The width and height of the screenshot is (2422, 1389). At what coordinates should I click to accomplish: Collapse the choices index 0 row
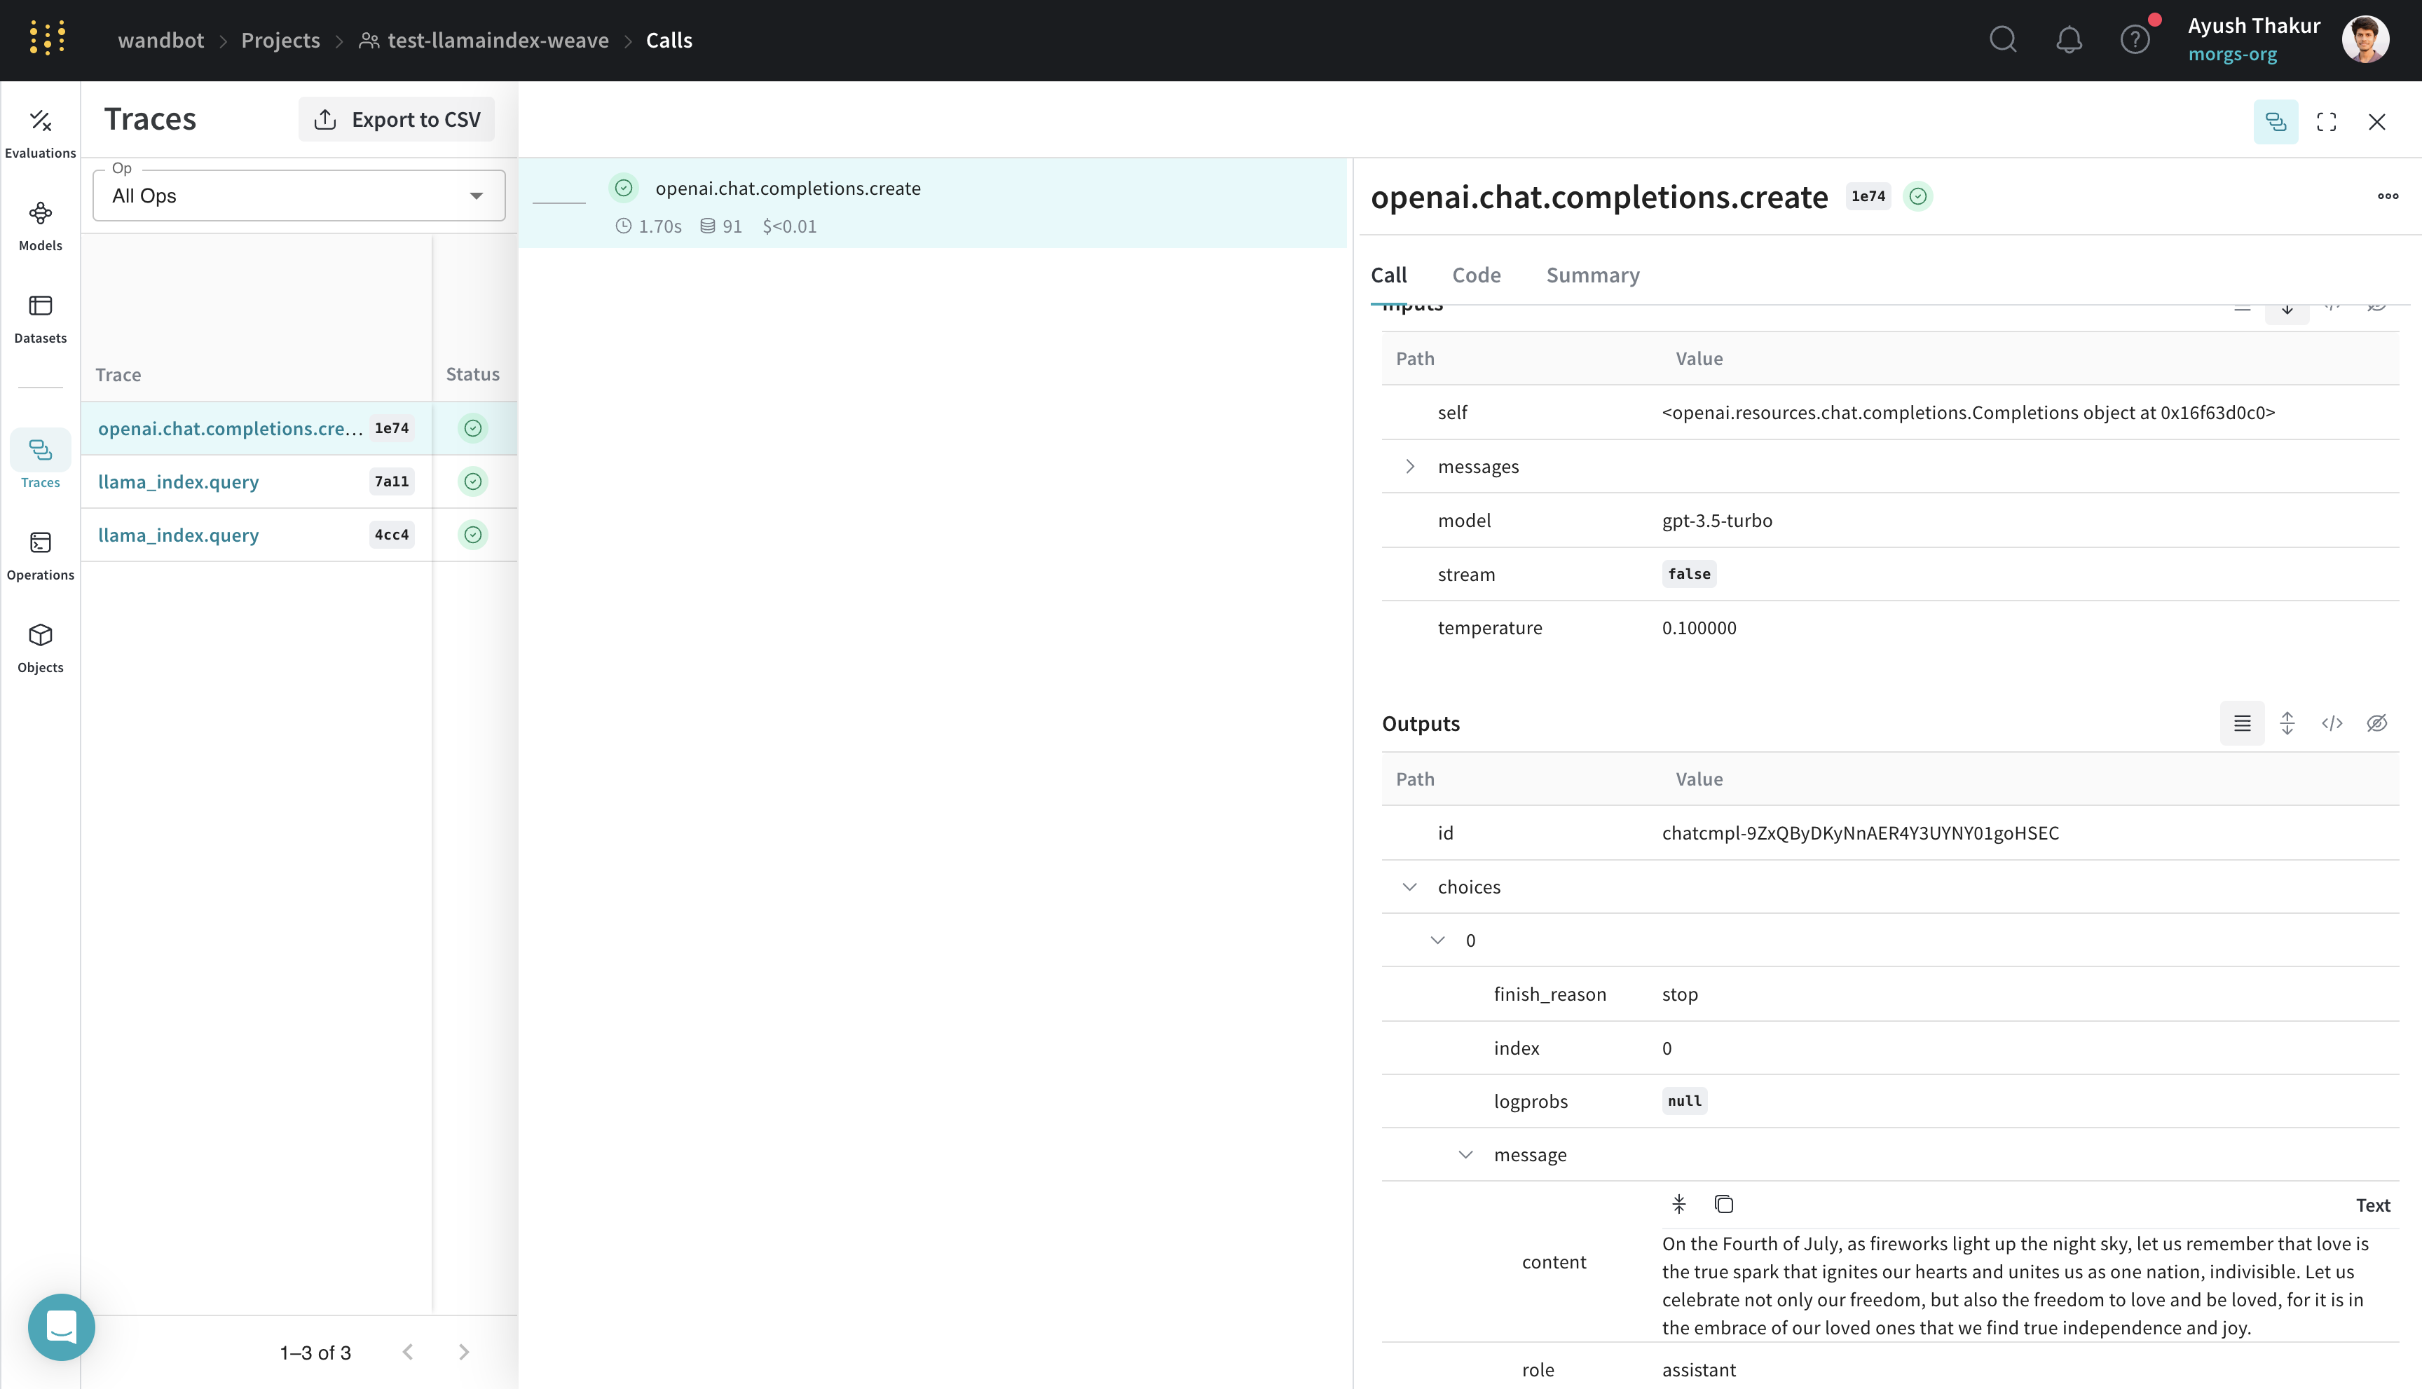pos(1437,940)
